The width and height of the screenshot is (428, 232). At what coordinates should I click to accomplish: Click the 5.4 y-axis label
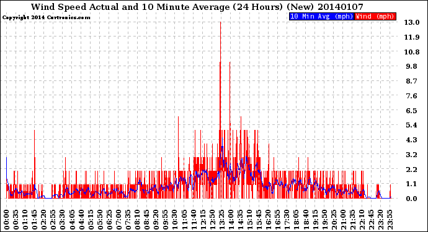[x=412, y=125]
